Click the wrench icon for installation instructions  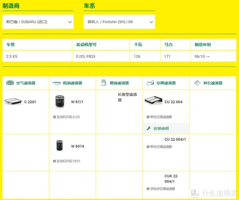coord(149,128)
